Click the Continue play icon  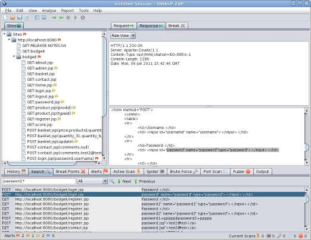76,18
